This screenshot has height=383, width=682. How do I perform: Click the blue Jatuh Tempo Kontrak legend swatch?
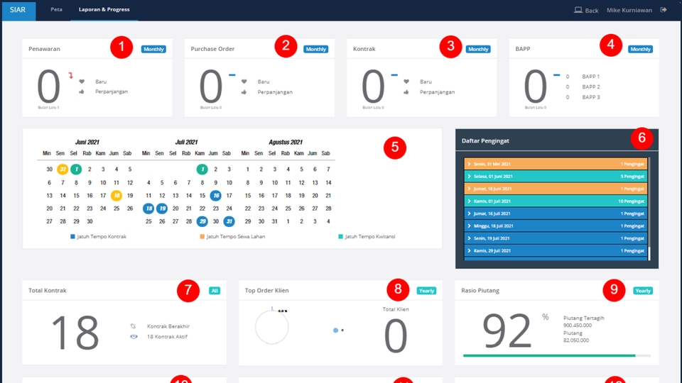72,237
